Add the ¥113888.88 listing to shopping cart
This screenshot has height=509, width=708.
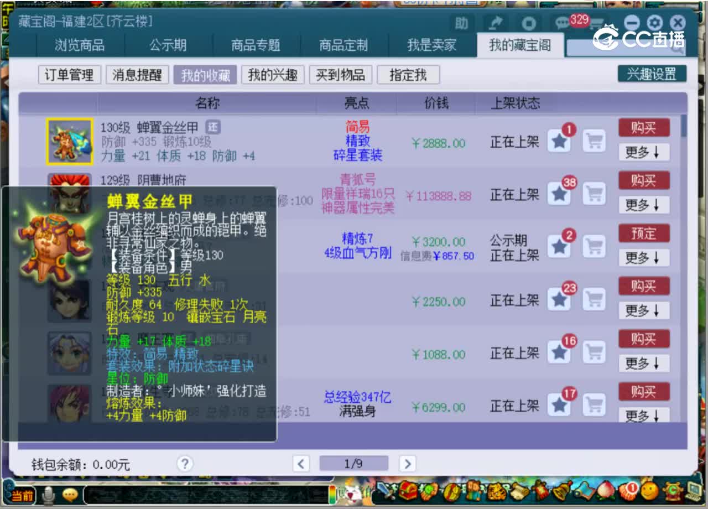point(595,194)
